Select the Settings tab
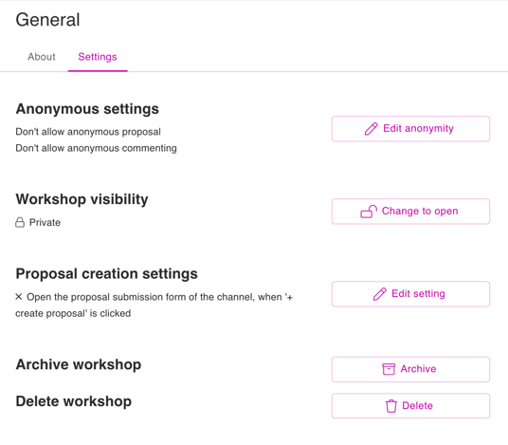Viewport: 508px width, 445px height. click(98, 57)
